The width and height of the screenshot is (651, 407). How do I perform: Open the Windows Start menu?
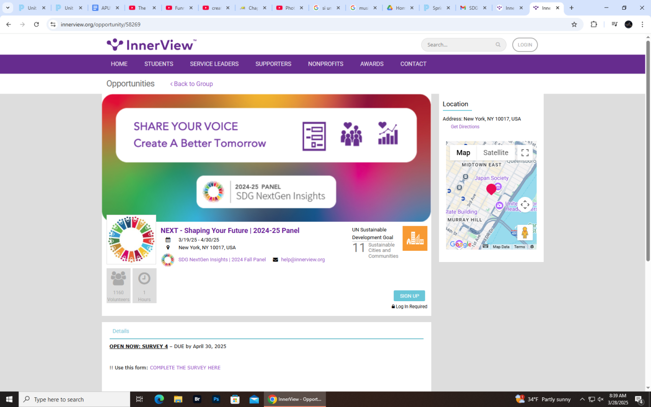coord(9,399)
